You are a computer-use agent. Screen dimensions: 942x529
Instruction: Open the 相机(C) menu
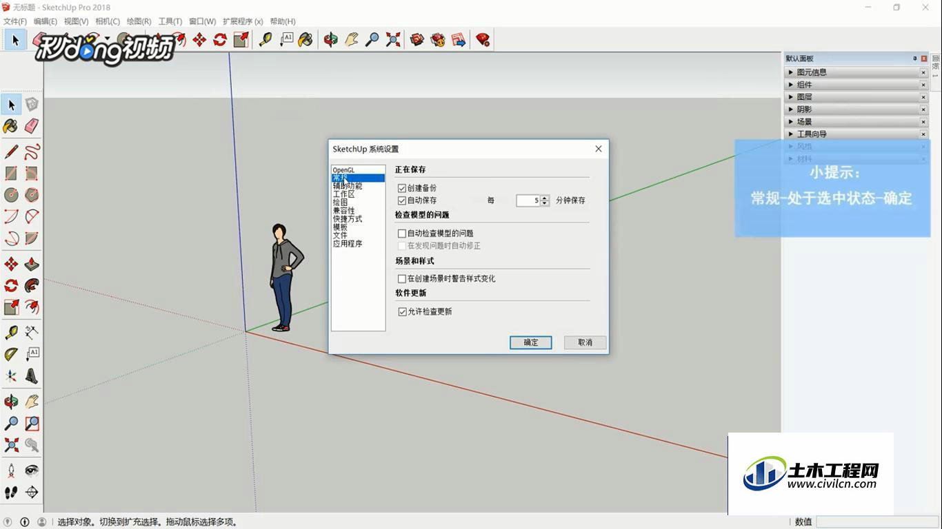point(108,21)
